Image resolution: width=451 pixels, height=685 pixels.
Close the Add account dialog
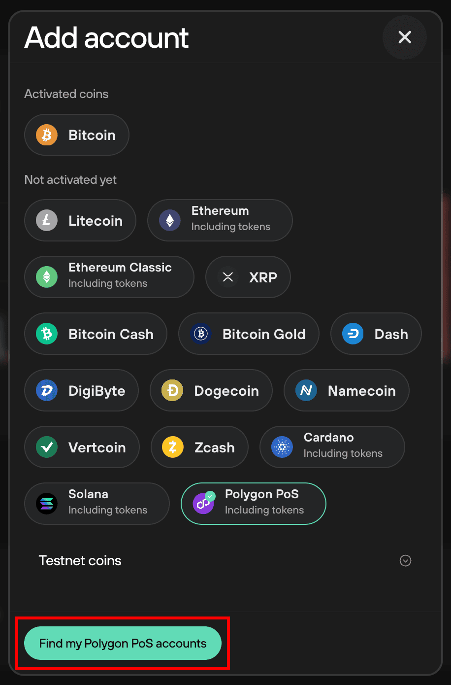coord(405,37)
